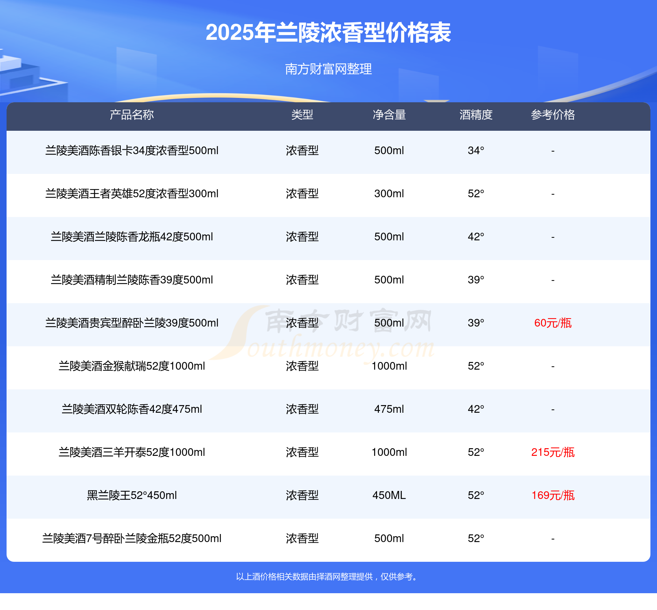Click the 215元/瓶 price
657x610 pixels.
click(553, 452)
